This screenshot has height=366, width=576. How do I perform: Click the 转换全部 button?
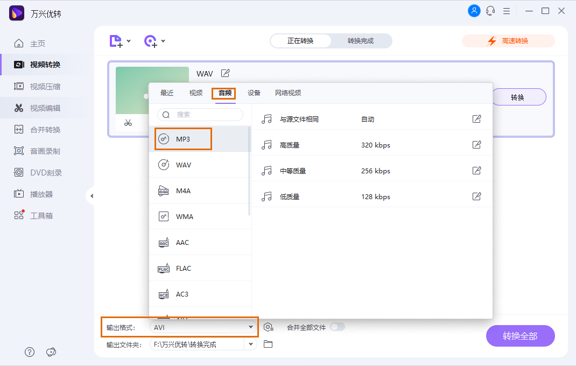tap(520, 336)
